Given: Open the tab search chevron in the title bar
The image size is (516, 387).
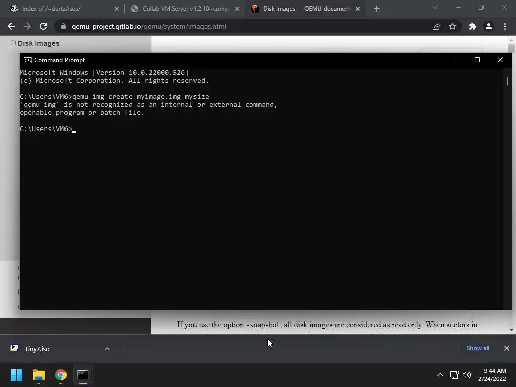Looking at the screenshot, I should [435, 7].
